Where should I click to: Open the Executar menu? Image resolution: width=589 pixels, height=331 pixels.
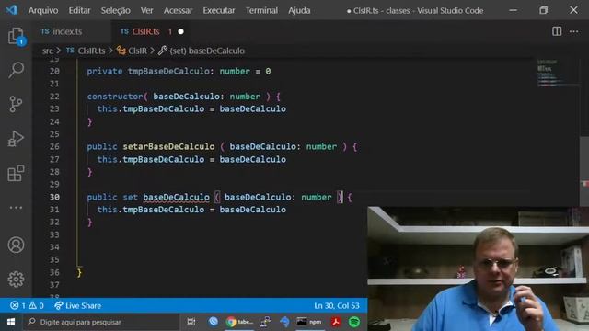coord(219,10)
